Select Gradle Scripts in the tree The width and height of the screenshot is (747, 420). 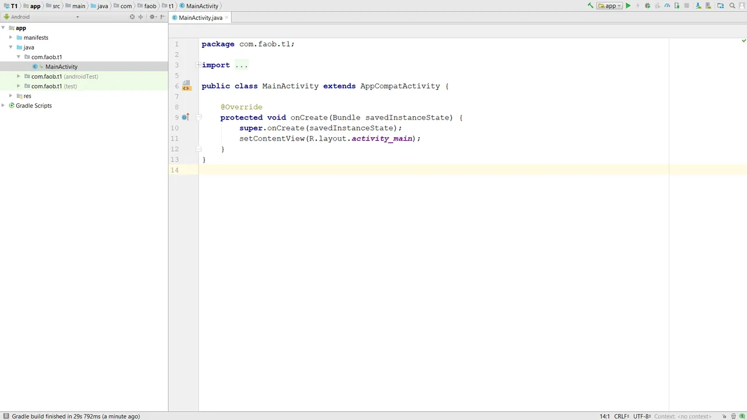coord(33,106)
